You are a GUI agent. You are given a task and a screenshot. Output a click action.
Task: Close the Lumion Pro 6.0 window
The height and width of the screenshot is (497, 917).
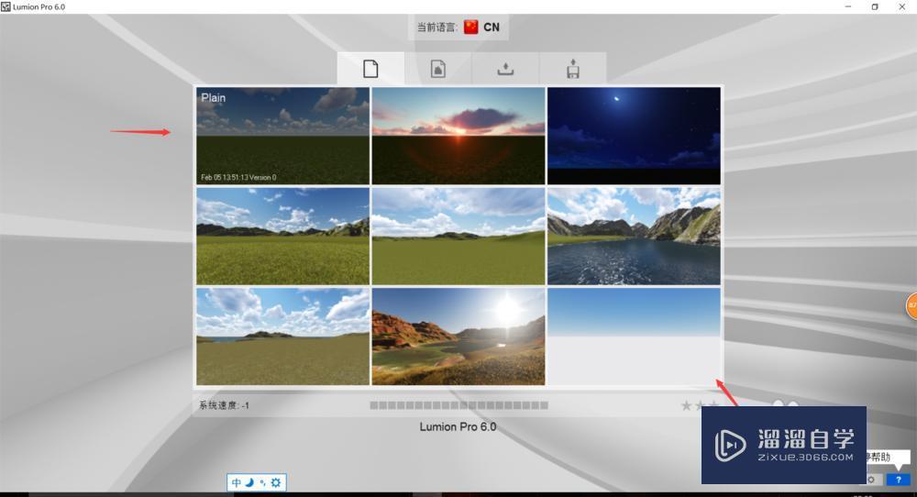(x=901, y=6)
